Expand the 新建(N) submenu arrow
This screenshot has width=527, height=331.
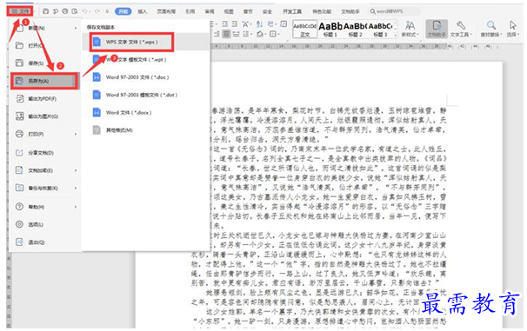coord(76,28)
